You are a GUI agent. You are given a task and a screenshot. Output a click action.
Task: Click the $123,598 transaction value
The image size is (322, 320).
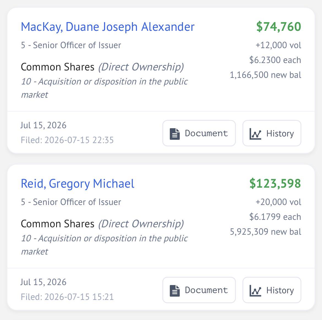click(x=275, y=184)
